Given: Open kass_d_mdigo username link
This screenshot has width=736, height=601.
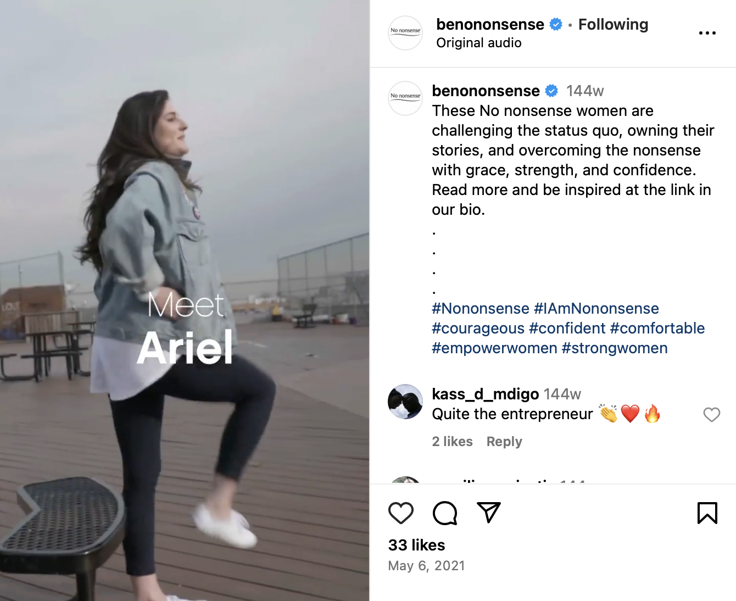Looking at the screenshot, I should [x=485, y=394].
